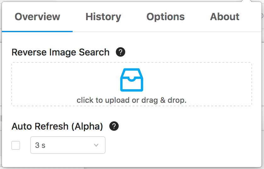Click the Reverse Image Search heading
This screenshot has height=169, width=264.
click(60, 52)
